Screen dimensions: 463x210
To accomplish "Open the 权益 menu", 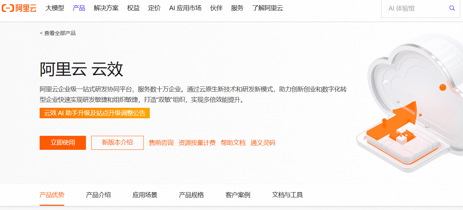I will (133, 8).
